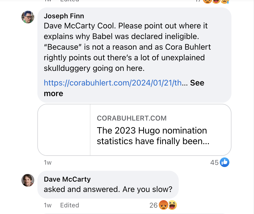The height and width of the screenshot is (214, 254).
Task: Open the Joseph Finn author name
Action: click(x=64, y=16)
